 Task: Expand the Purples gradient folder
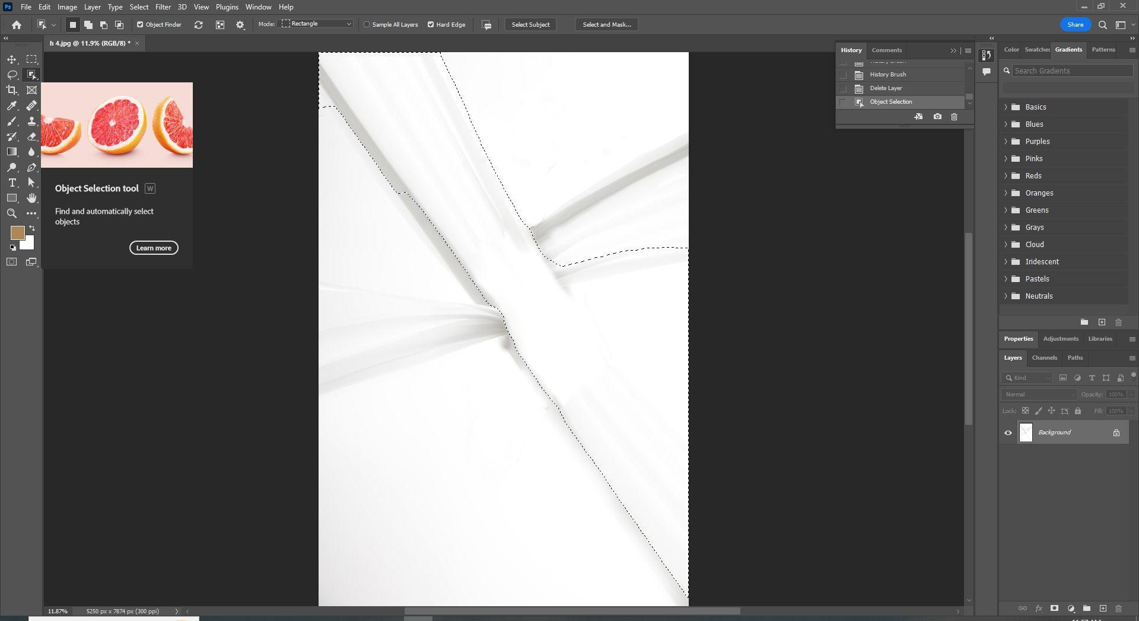[1006, 142]
